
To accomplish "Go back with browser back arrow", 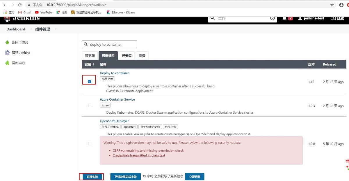I will [5, 5].
